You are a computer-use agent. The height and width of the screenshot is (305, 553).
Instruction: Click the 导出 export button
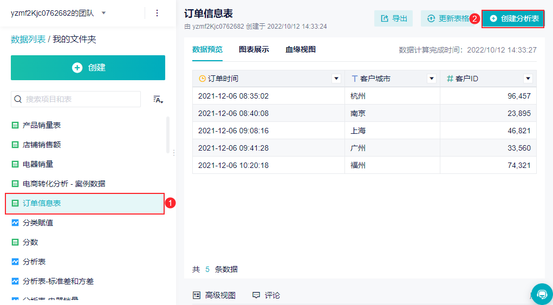click(x=393, y=18)
